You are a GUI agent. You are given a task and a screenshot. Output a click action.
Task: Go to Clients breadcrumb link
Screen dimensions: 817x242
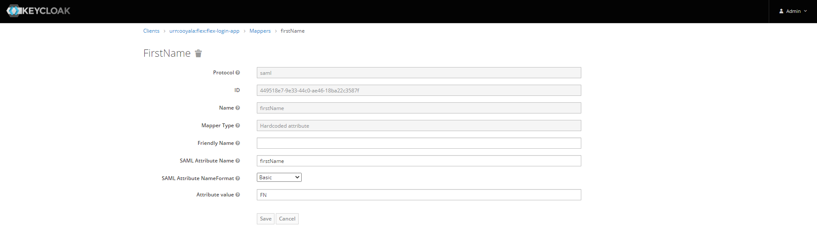(x=151, y=31)
